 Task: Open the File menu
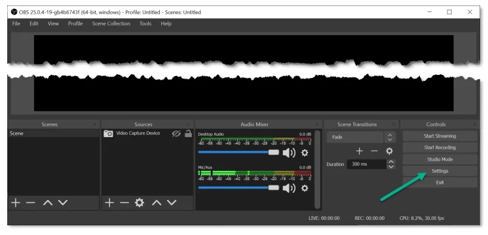[16, 24]
